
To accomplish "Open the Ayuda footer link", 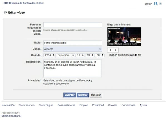I will (143, 105).
